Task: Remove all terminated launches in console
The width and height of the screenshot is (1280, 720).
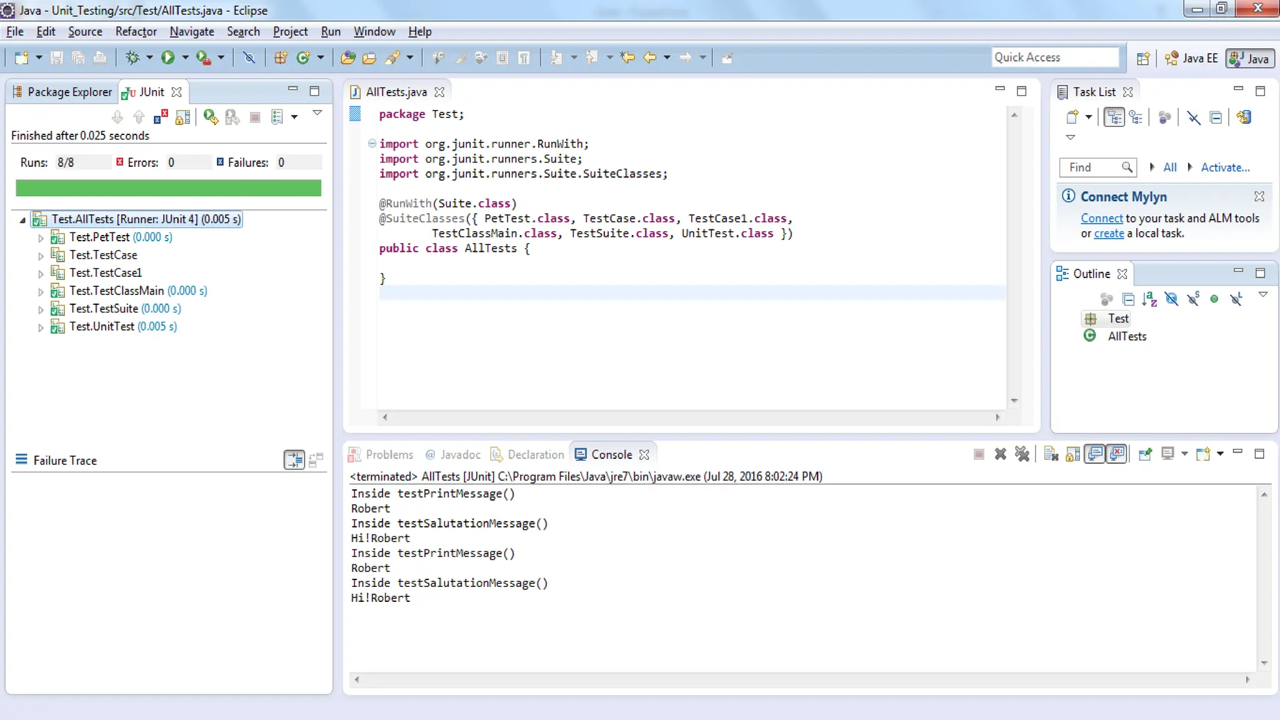Action: [x=1022, y=454]
